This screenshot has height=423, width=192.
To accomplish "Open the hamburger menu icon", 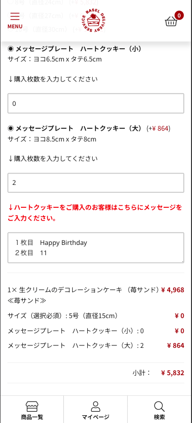I will 15,17.
